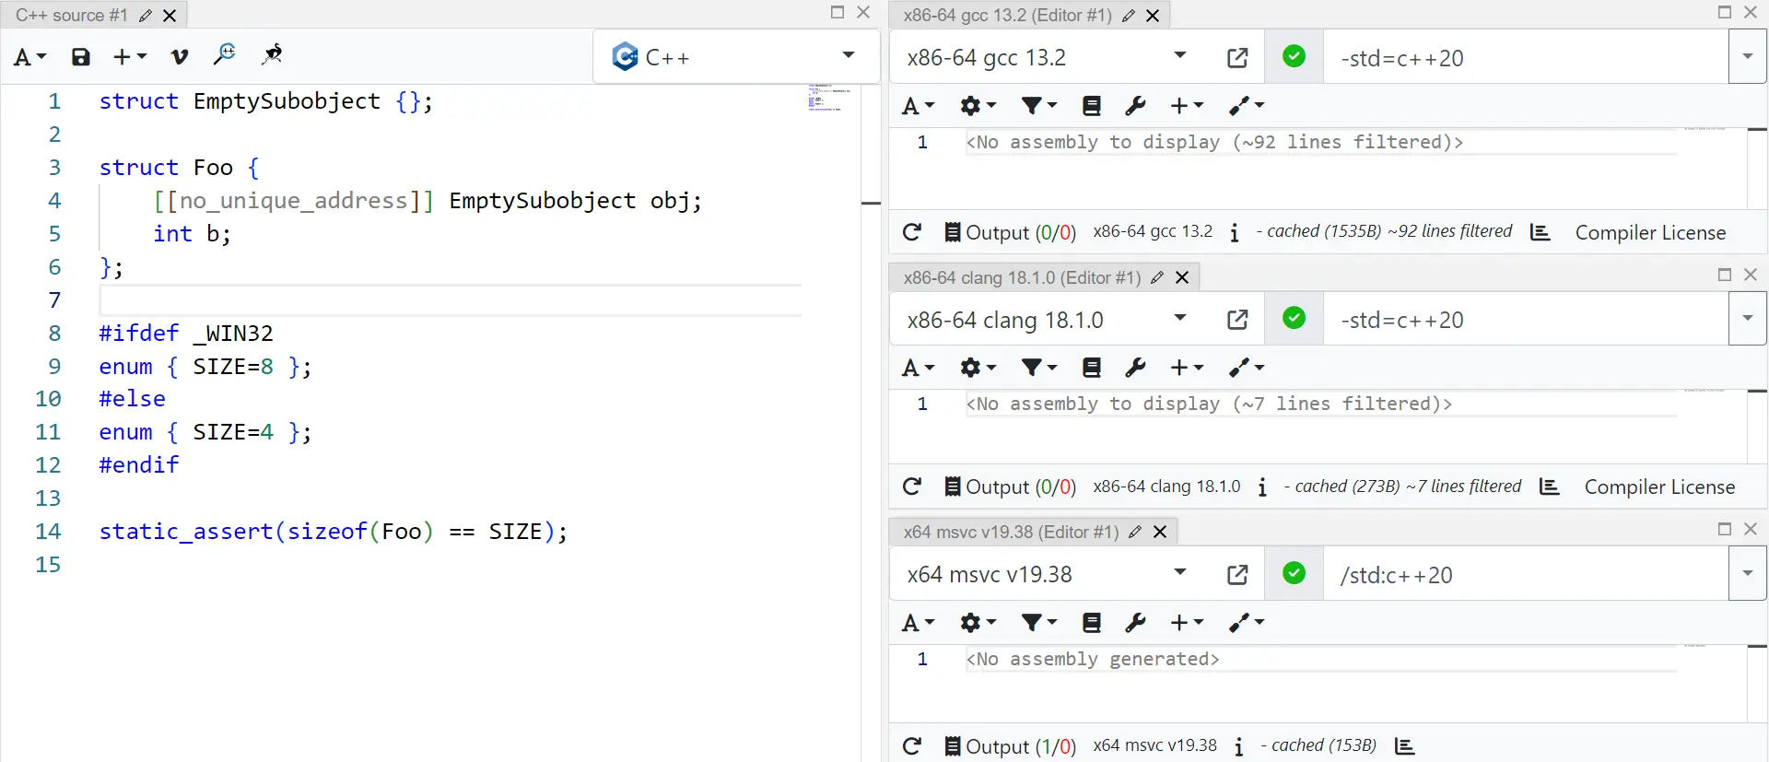The image size is (1769, 762).
Task: Click the pin icon in editor toolbar
Action: [x=272, y=55]
